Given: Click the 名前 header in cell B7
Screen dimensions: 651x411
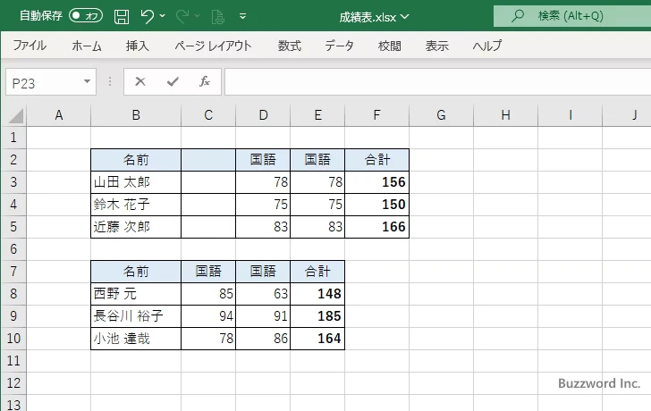Looking at the screenshot, I should [x=136, y=272].
